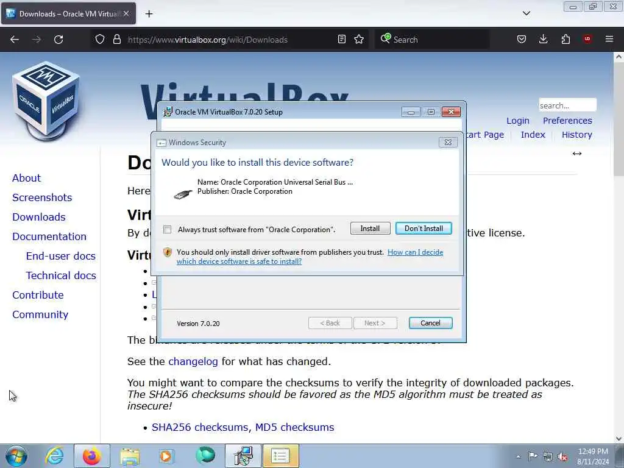This screenshot has width=624, height=468.
Task: Open the SHA256 checksums link
Action: 201,427
